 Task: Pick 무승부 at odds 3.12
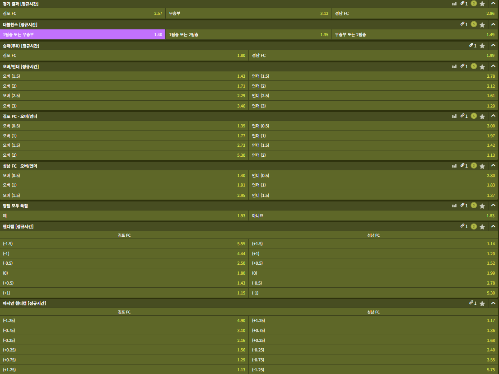point(248,14)
